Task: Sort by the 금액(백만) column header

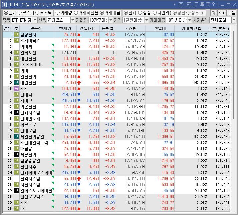Action: (219, 28)
